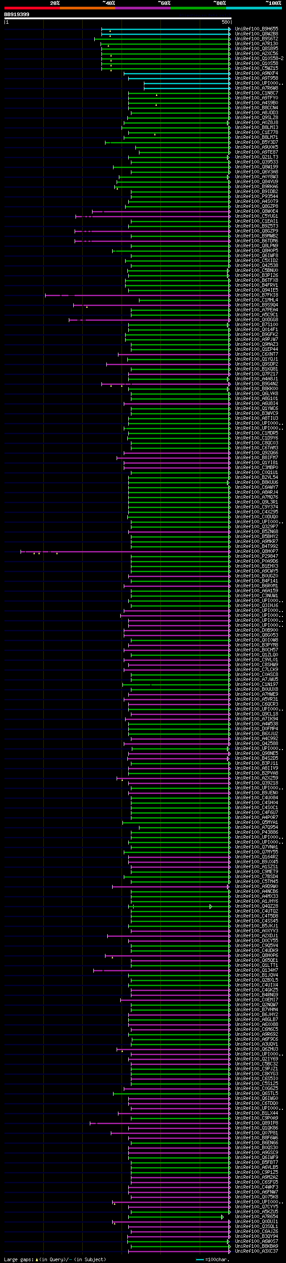Image resolution: width=286 pixels, height=1263 pixels.
Task: Open hit UniRef100_Q8S895
Action: pyautogui.click(x=257, y=48)
